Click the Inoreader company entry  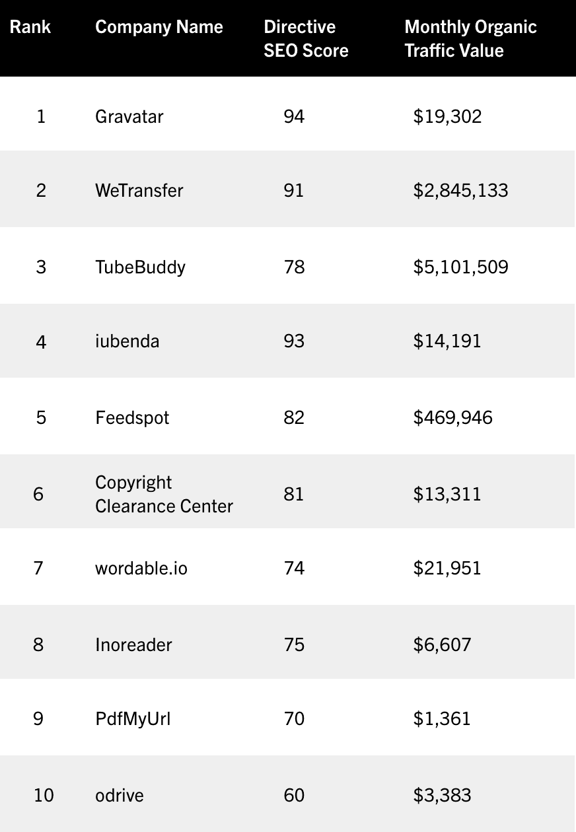(133, 644)
